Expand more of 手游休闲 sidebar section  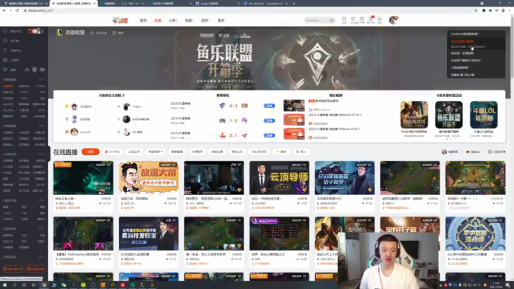coord(42,154)
